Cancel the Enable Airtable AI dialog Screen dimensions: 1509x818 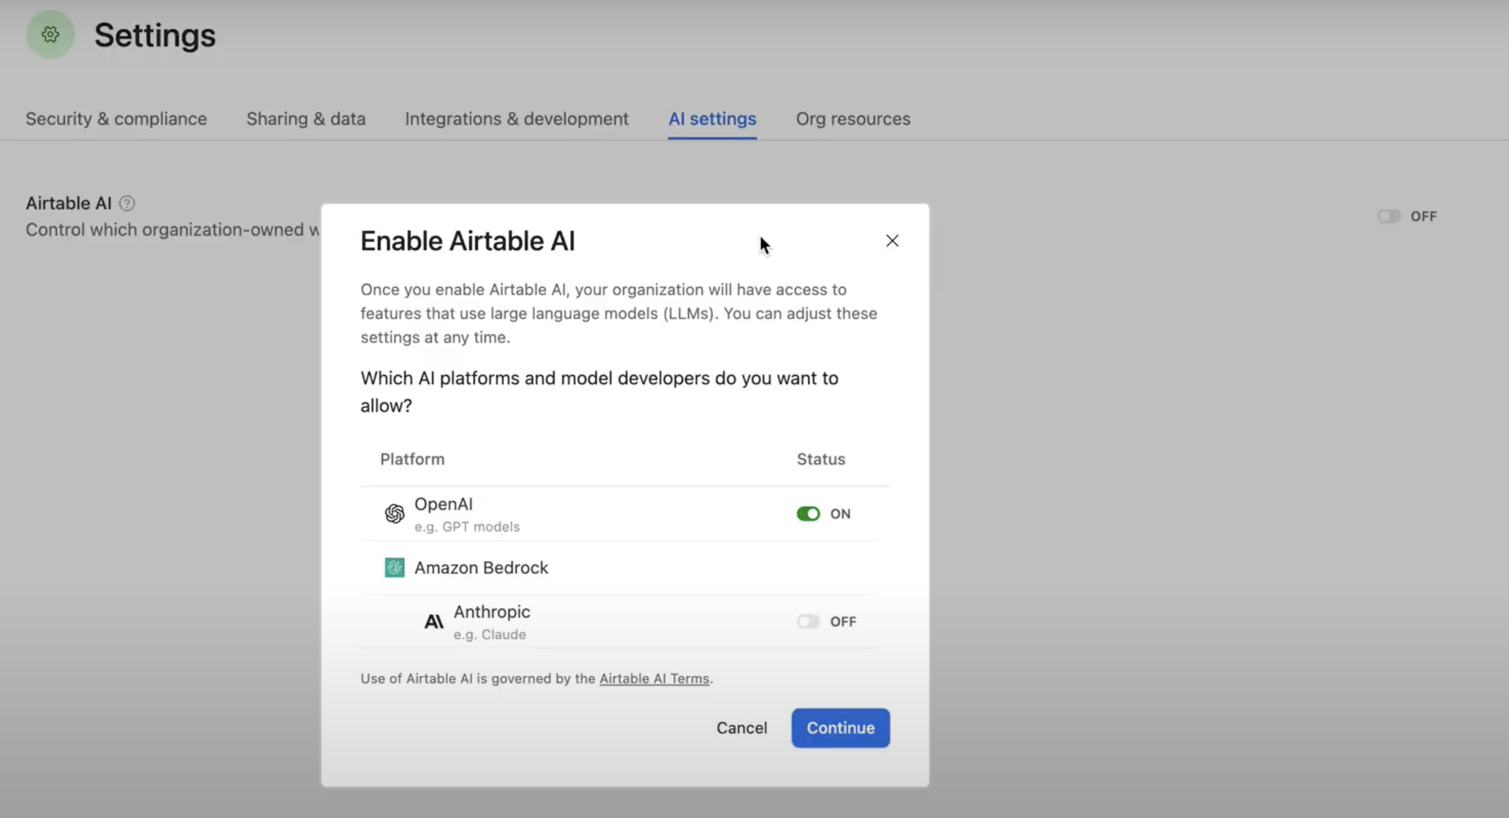tap(742, 728)
